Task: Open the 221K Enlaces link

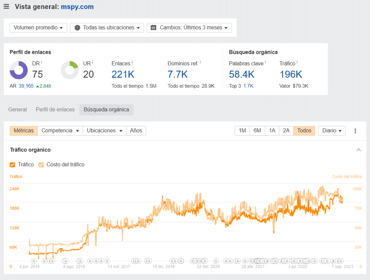Action: [x=123, y=74]
